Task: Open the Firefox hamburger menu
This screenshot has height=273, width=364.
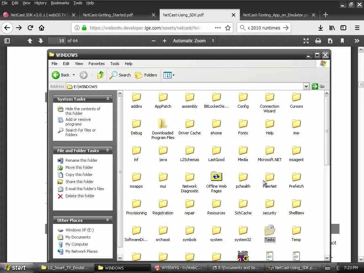Action: 357,28
